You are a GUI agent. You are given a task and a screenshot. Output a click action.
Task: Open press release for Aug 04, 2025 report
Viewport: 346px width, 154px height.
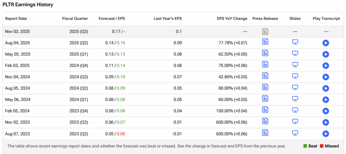point(265,42)
